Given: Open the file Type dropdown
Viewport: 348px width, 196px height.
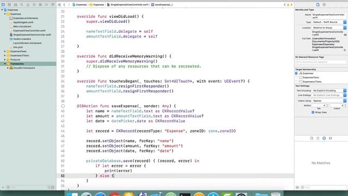Looking at the screenshot, I should (x=329, y=22).
